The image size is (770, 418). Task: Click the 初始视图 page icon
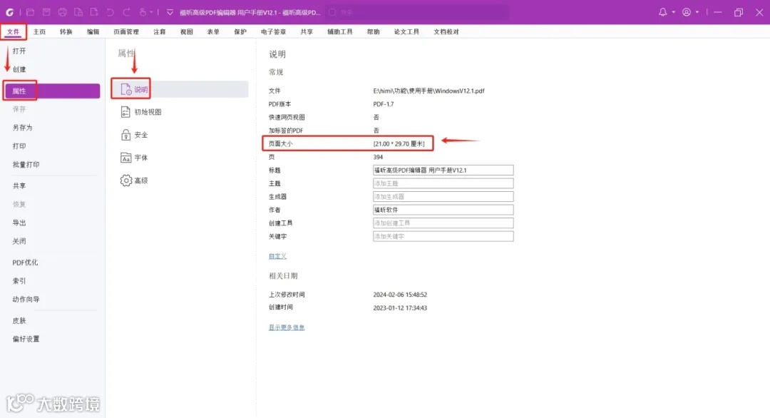coord(125,112)
